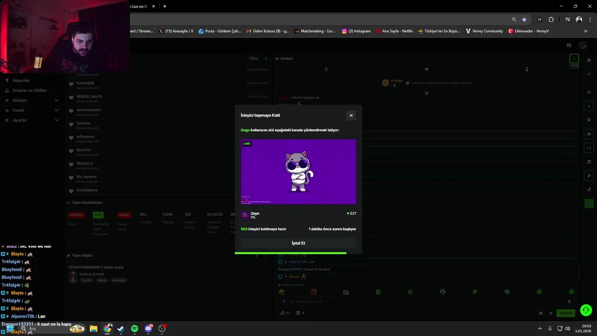Select the wtfwomen follower entry

[168, 138]
